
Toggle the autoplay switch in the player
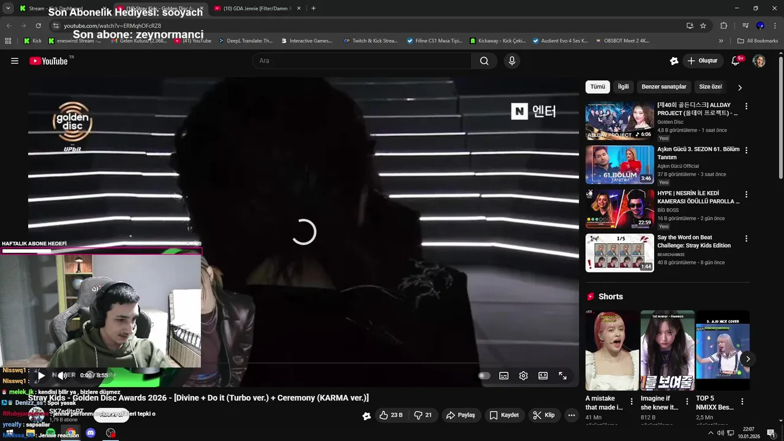(x=484, y=375)
